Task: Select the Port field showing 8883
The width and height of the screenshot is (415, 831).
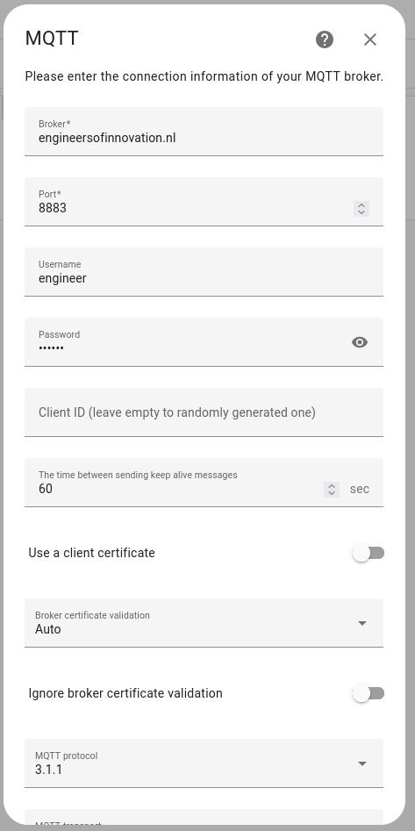Action: point(204,202)
